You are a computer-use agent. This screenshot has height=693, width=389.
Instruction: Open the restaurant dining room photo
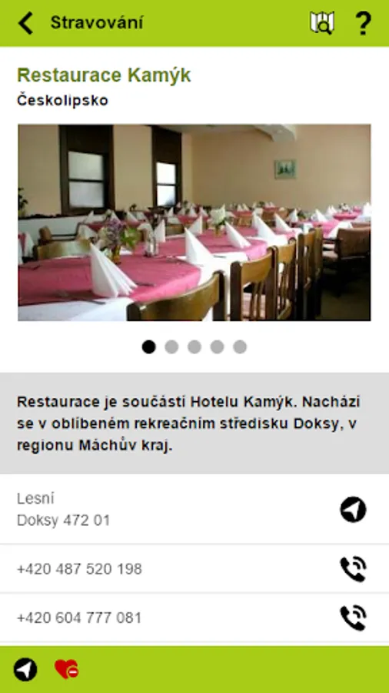pos(194,223)
